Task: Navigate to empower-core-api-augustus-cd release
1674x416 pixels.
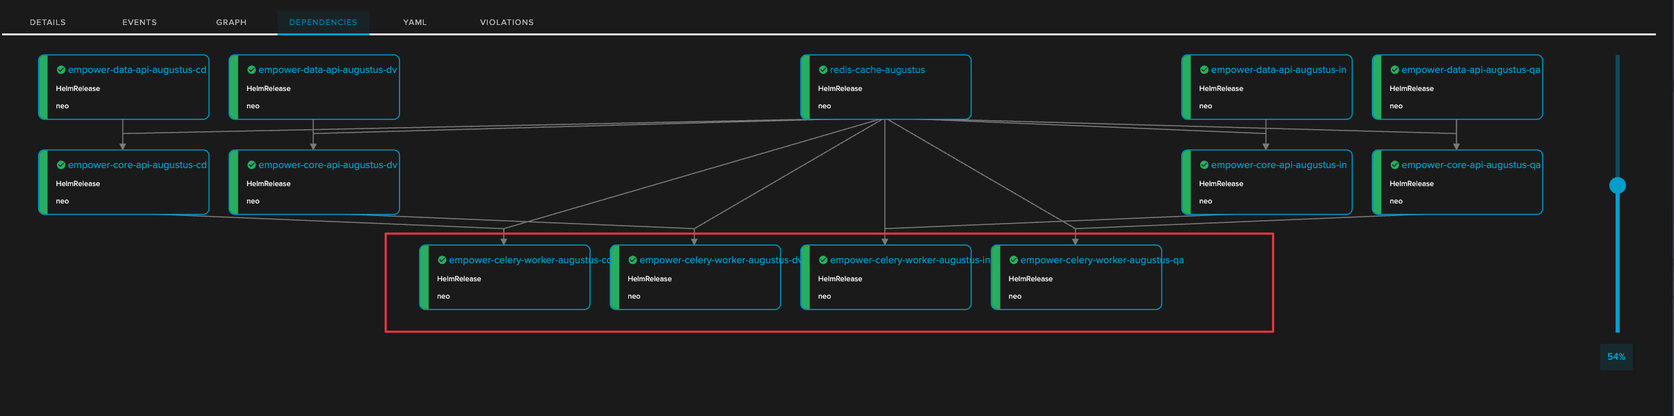Action: pyautogui.click(x=137, y=165)
